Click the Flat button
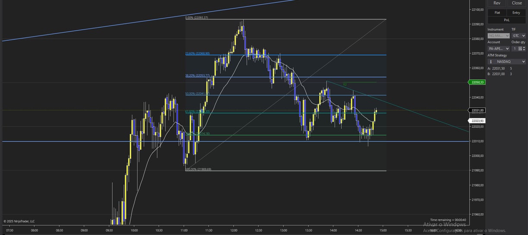This screenshot has width=528, height=235. 497,13
